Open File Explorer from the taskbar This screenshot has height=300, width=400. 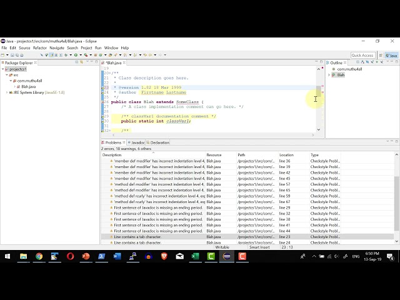(24, 256)
